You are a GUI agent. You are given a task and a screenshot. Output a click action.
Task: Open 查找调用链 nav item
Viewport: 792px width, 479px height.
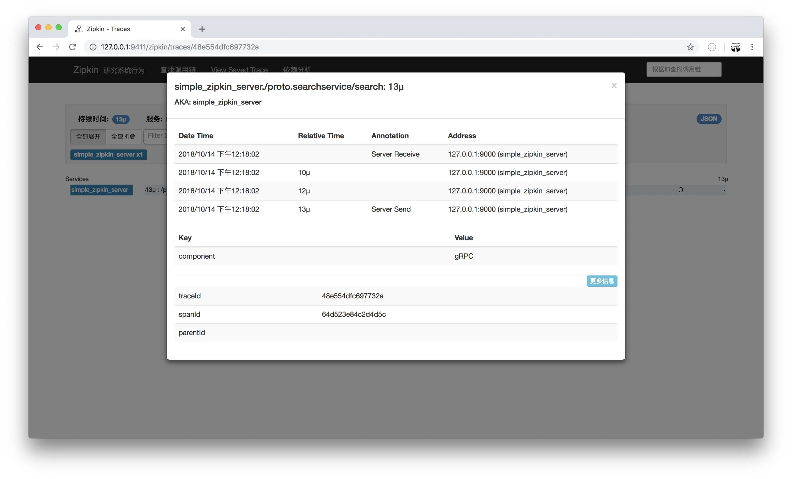pos(178,70)
